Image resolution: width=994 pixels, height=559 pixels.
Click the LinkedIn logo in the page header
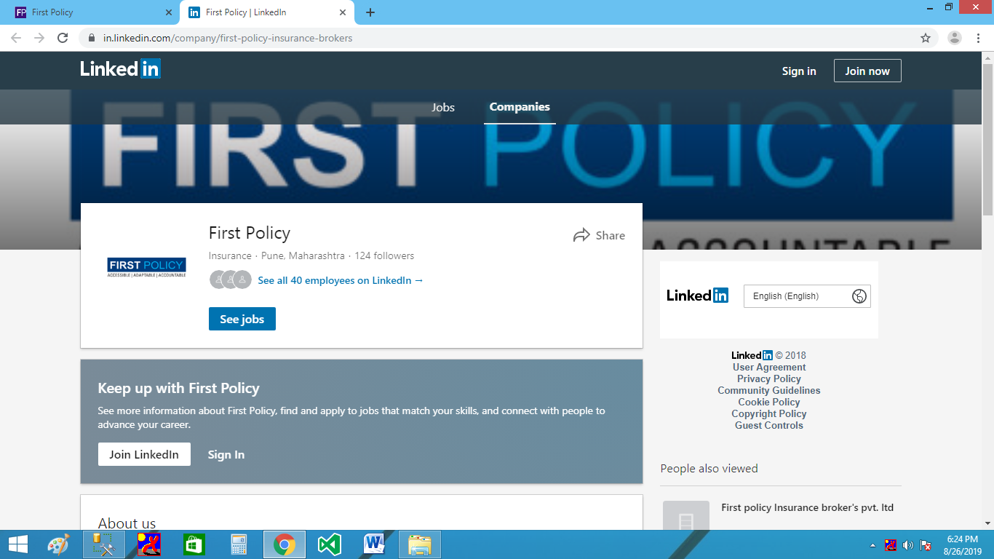[121, 69]
